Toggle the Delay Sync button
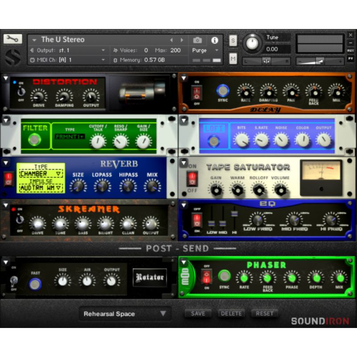Screen dimensions: 357x357 coord(223,91)
